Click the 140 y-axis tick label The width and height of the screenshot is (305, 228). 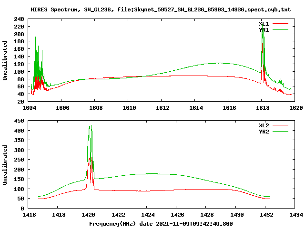(x=19, y=57)
